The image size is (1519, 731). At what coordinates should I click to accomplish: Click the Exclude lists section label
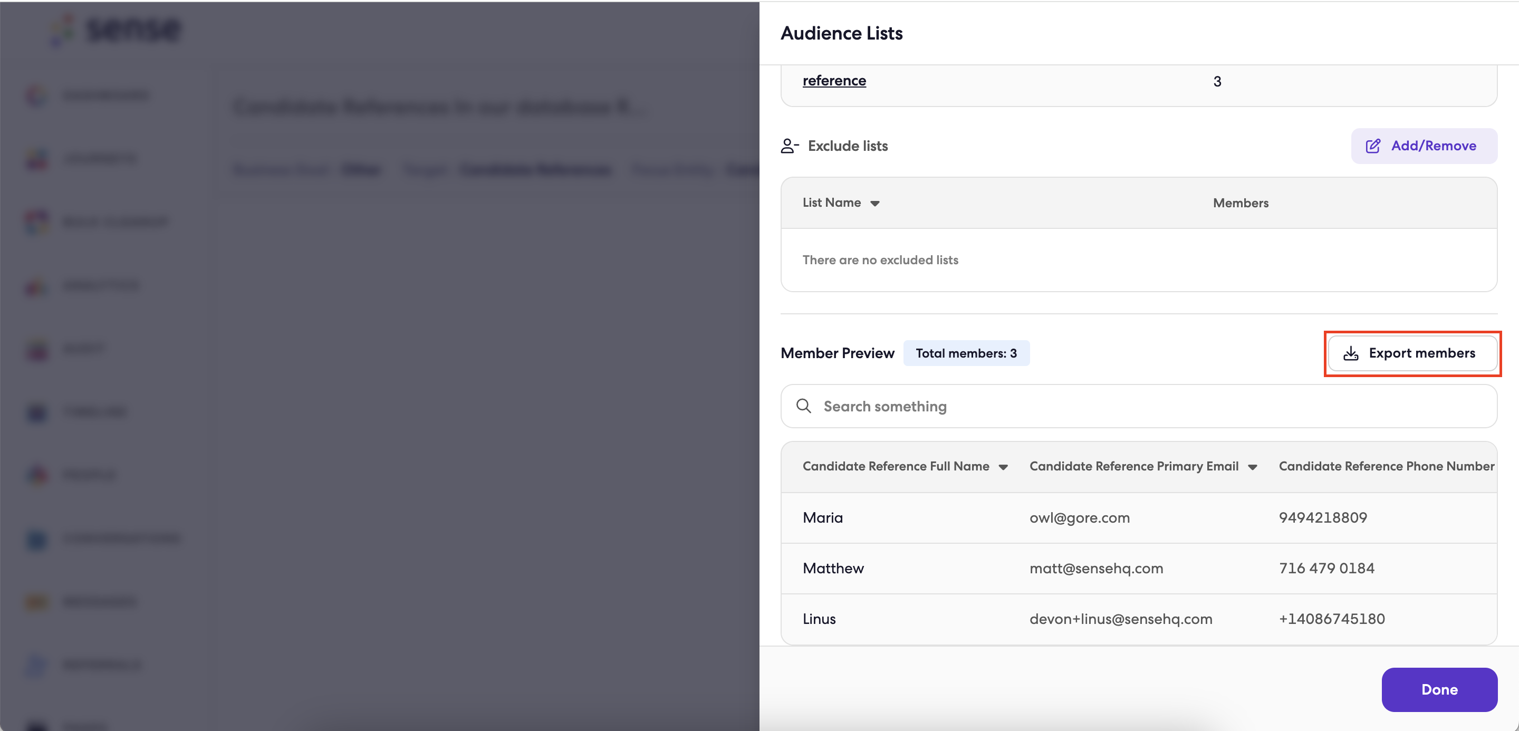(848, 146)
